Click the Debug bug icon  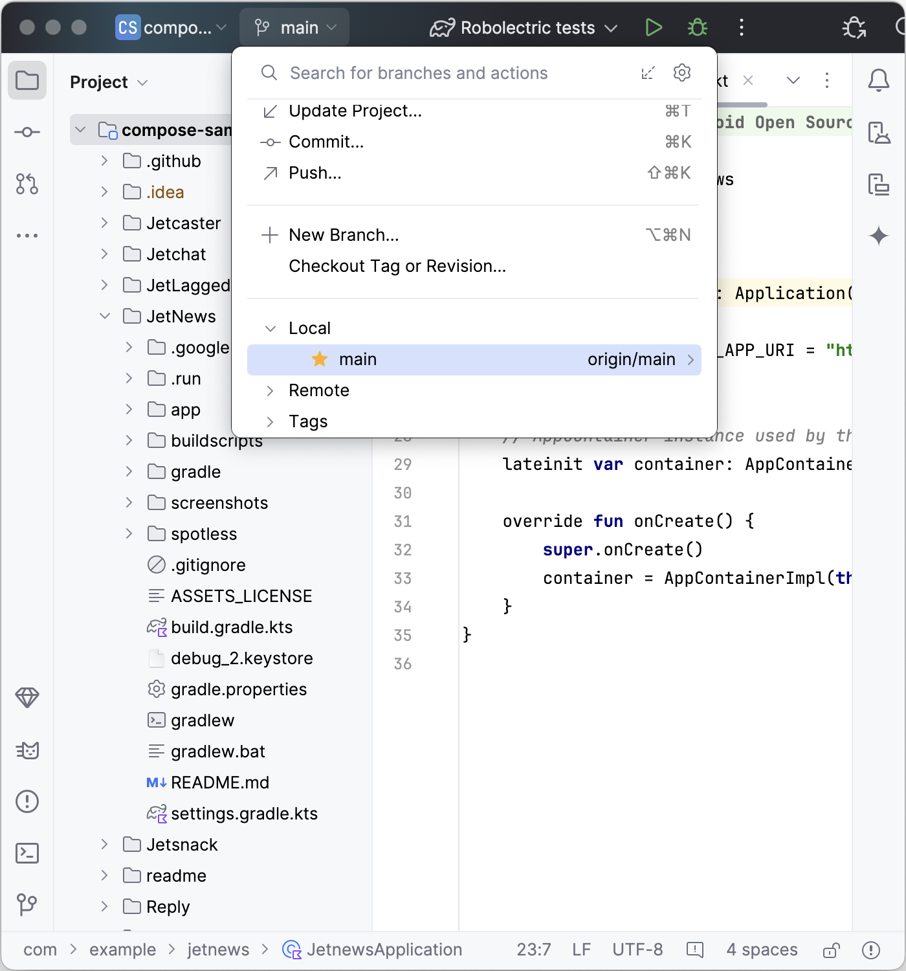click(697, 28)
